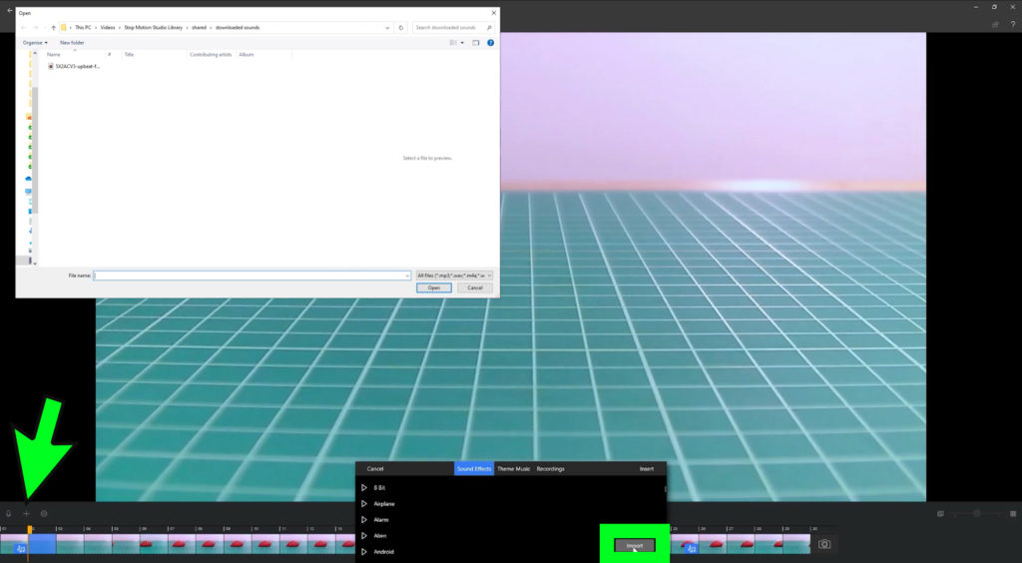Viewport: 1022px width, 563px height.
Task: Select the Alarm sound name
Action: pyautogui.click(x=381, y=519)
